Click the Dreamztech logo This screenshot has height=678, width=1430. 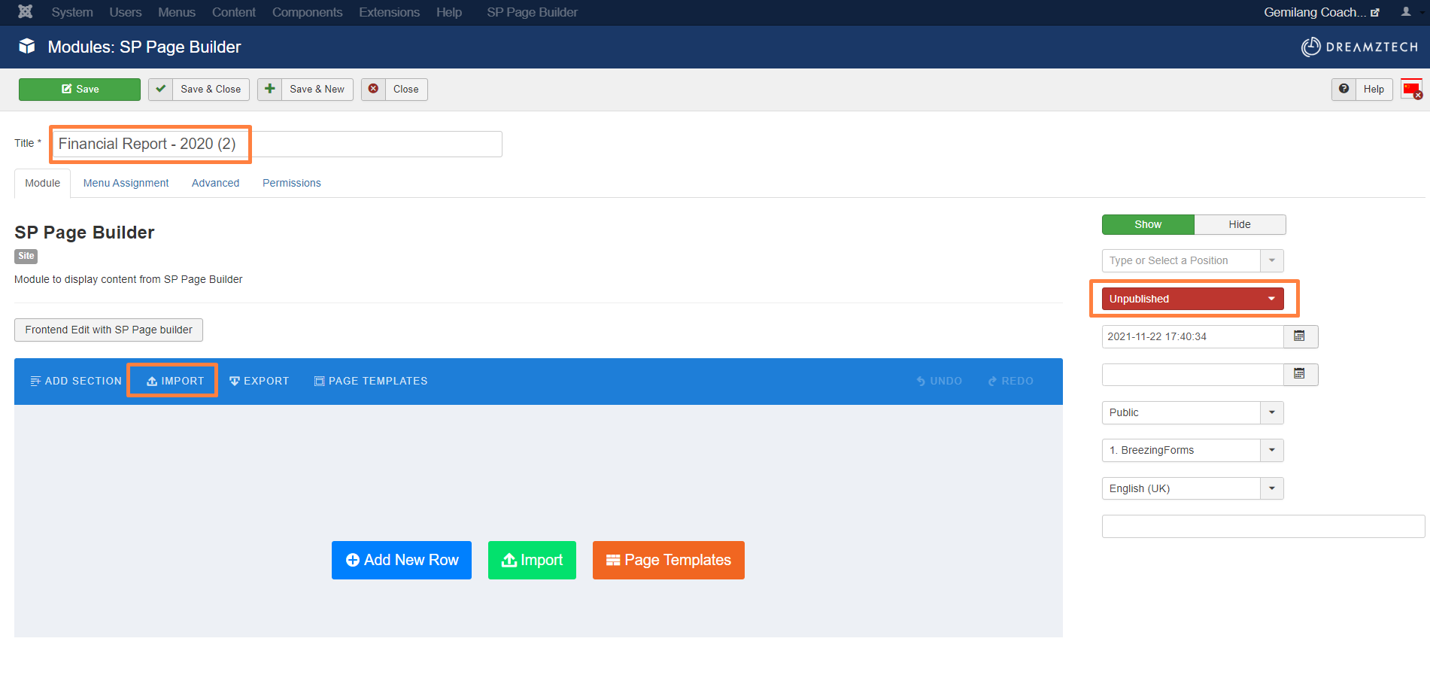1360,47
